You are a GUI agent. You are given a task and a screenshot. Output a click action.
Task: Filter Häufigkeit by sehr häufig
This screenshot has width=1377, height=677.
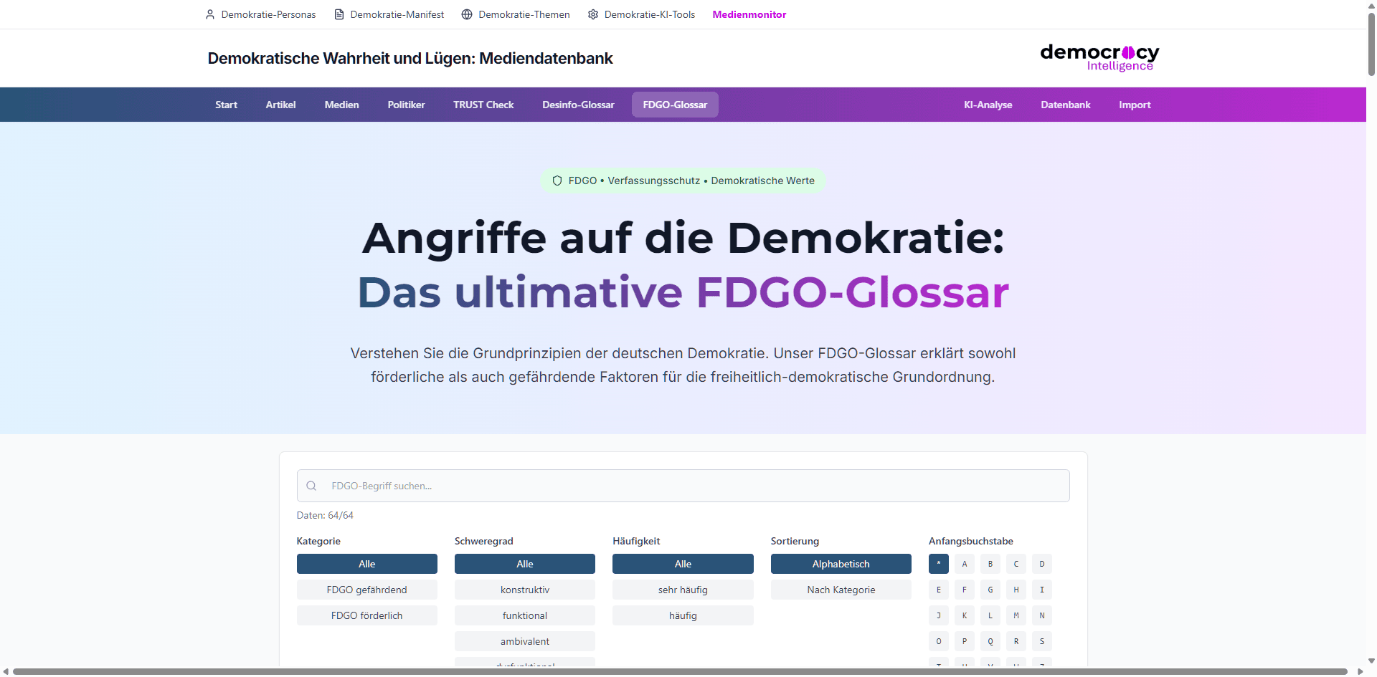point(683,590)
